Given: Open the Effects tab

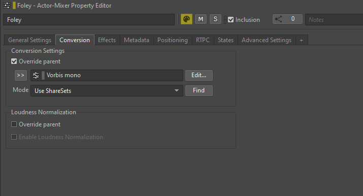Looking at the screenshot, I should pos(107,40).
